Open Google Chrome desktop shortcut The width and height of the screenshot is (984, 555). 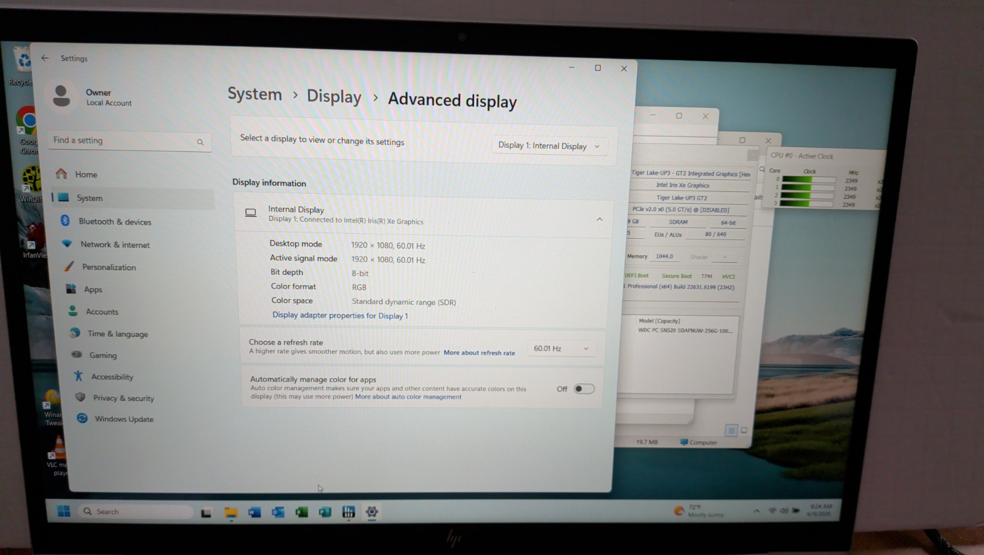(27, 130)
